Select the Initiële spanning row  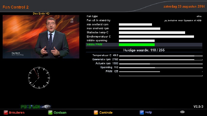click(x=144, y=41)
